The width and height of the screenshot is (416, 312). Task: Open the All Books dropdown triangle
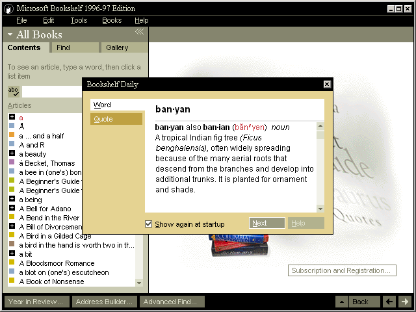coord(10,34)
